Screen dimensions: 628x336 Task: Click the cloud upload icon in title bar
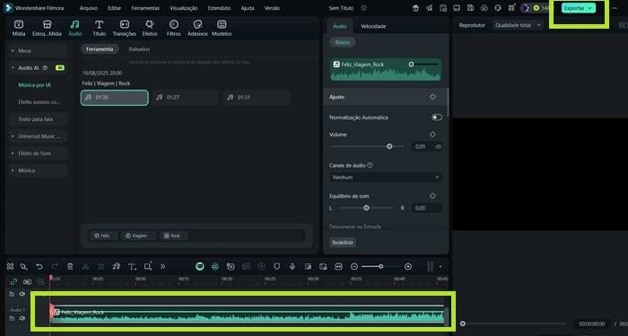484,8
